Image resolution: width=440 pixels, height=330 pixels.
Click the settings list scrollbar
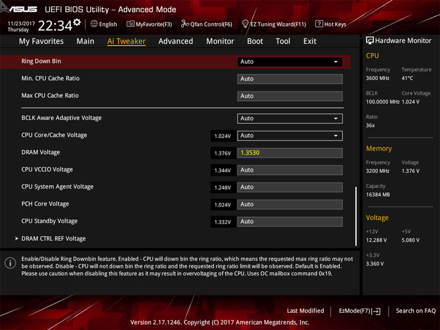(x=356, y=216)
